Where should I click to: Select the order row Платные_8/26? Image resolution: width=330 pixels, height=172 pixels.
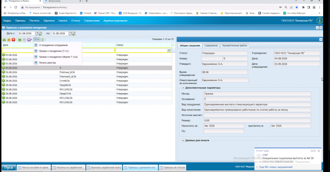coord(87,72)
